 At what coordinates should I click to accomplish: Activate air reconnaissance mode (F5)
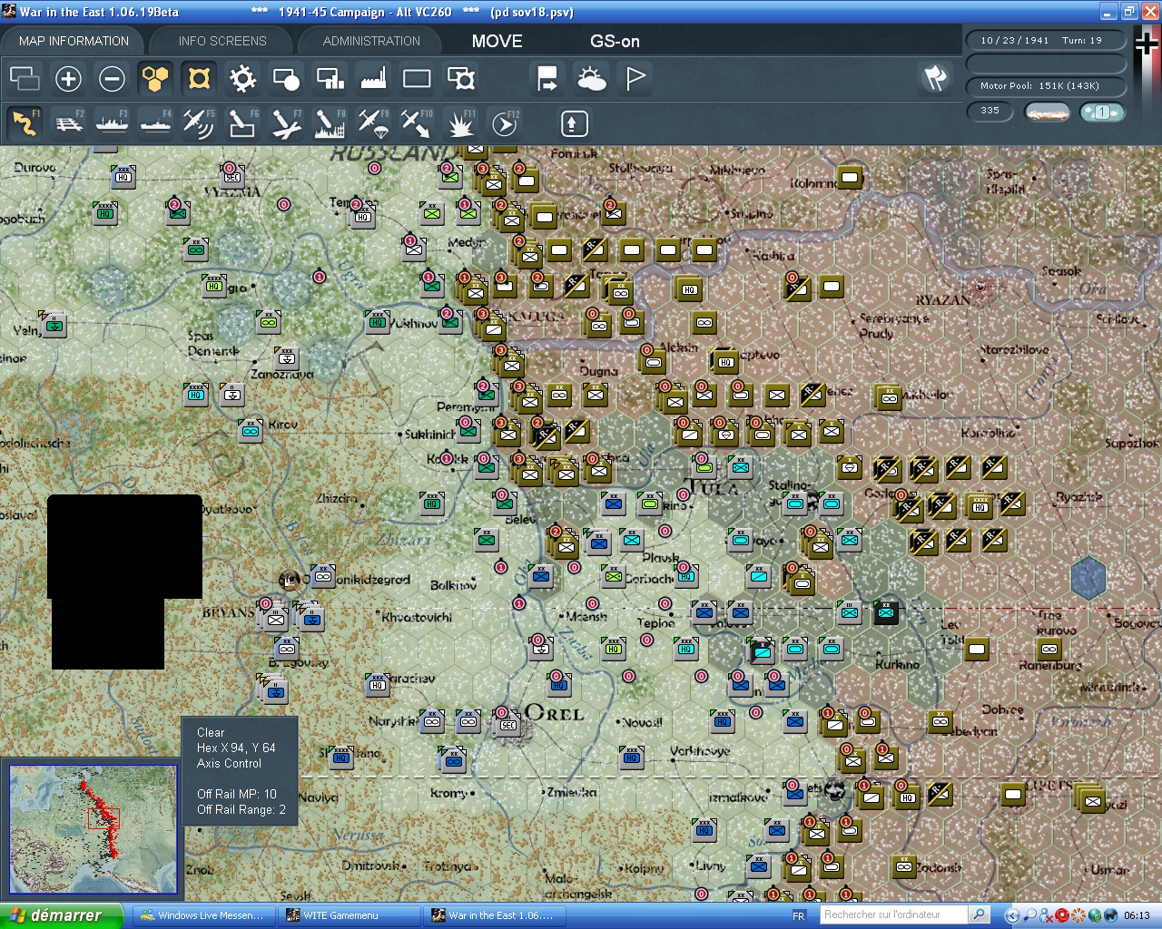pyautogui.click(x=199, y=123)
